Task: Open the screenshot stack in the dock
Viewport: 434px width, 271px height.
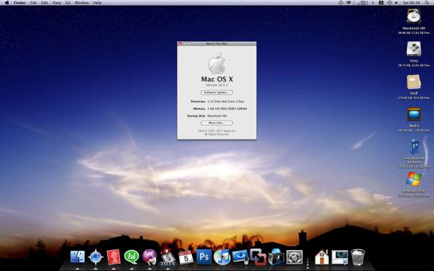Action: tap(340, 257)
